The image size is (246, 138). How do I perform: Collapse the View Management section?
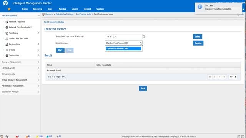click(x=39, y=16)
